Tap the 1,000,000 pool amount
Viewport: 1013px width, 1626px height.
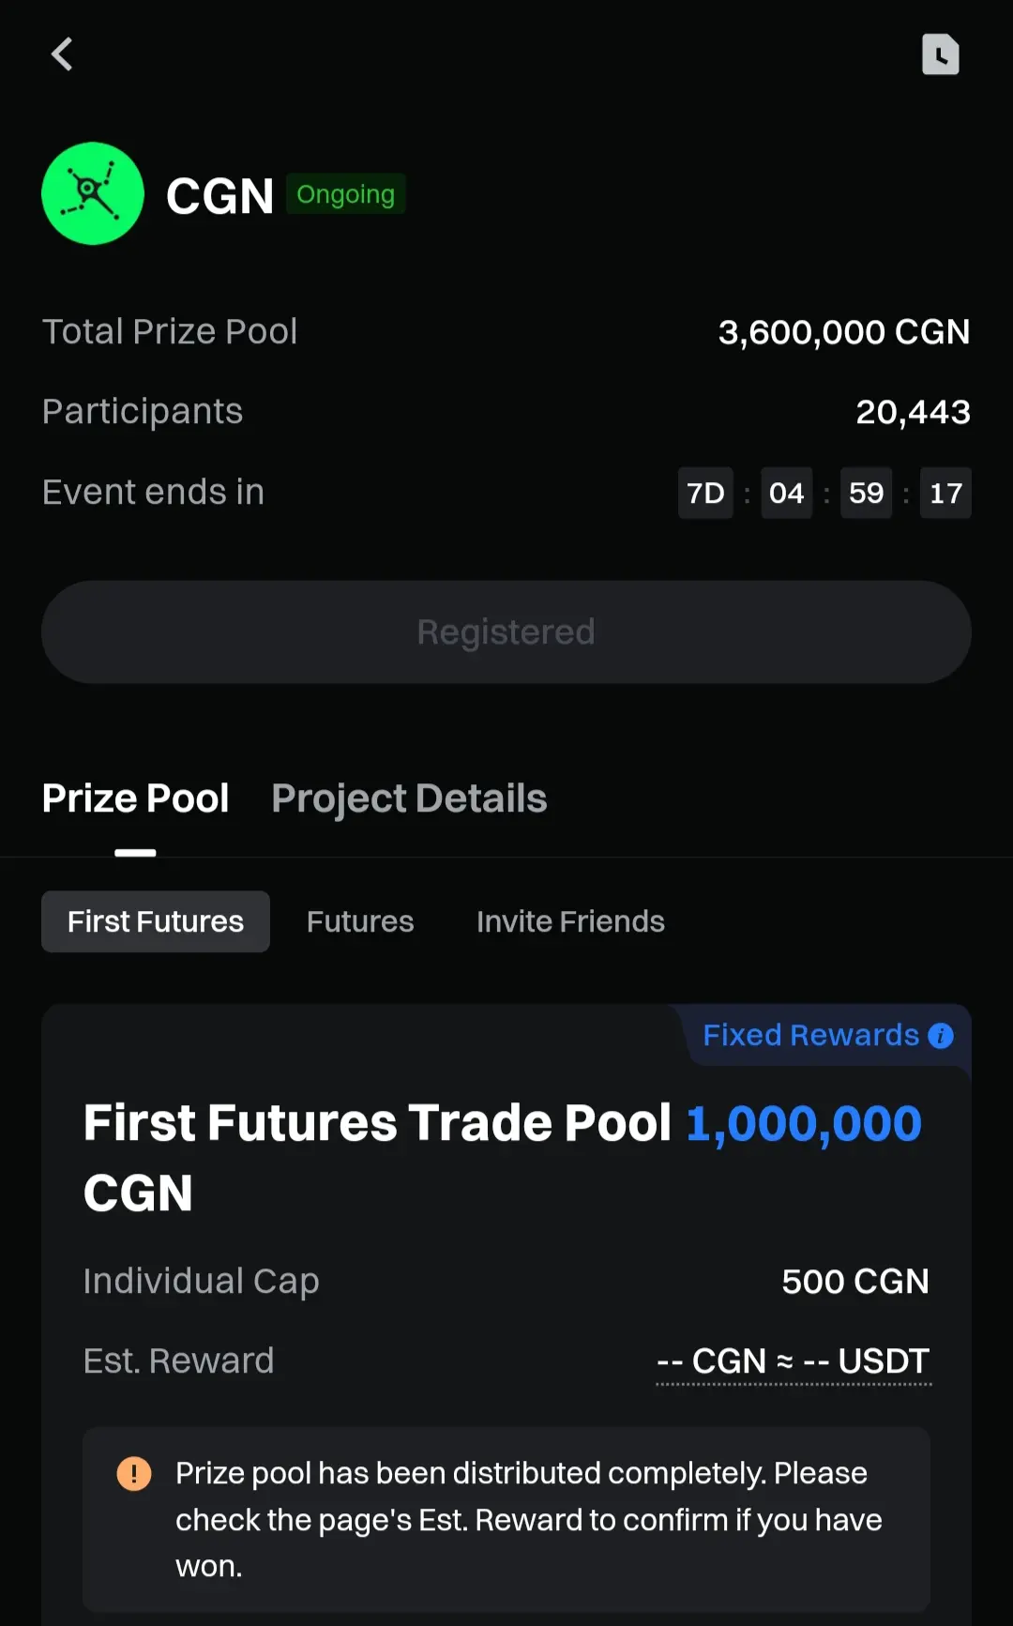804,1124
